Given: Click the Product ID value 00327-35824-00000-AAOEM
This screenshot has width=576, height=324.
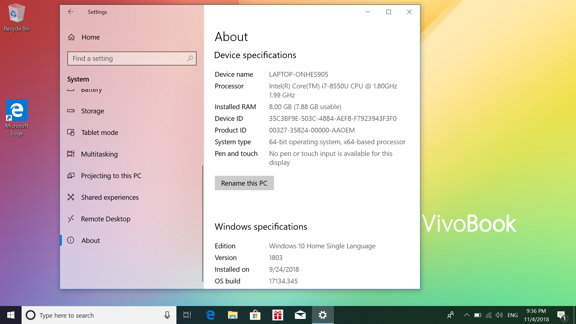Looking at the screenshot, I should point(312,130).
